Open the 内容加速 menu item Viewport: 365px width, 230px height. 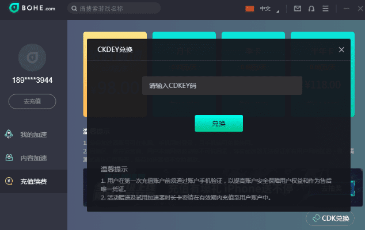33,158
